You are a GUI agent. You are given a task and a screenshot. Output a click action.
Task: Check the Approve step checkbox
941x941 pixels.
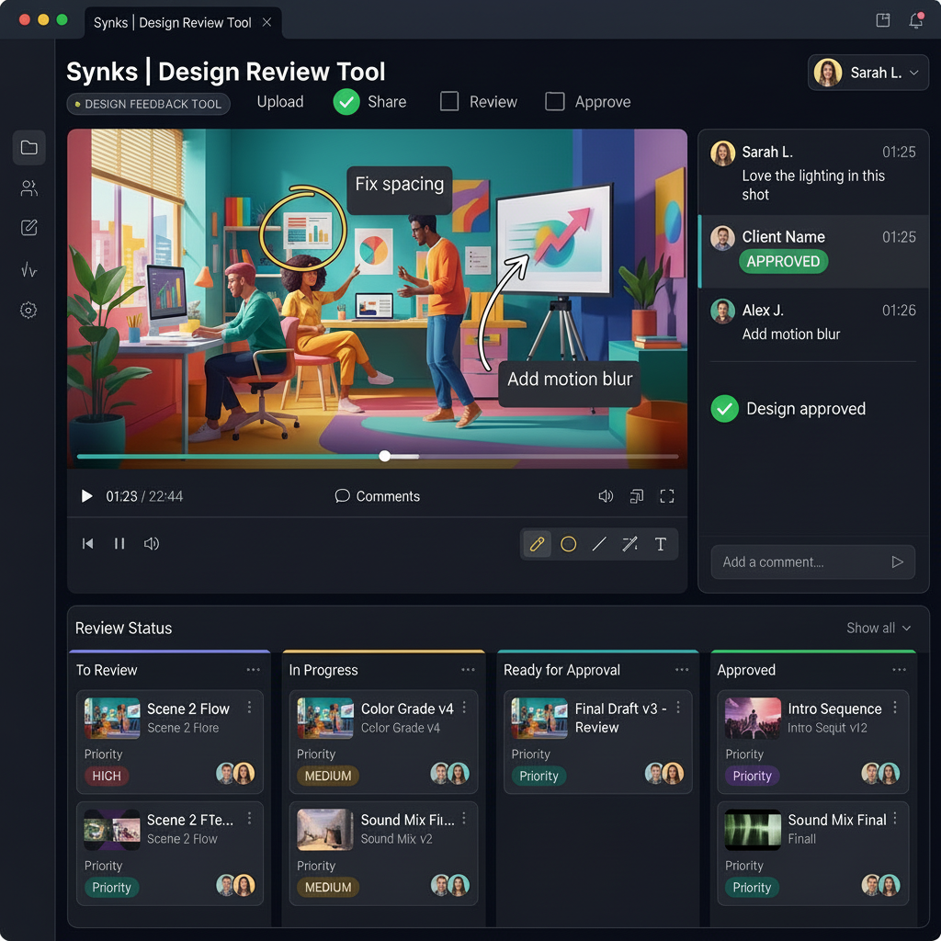click(554, 101)
